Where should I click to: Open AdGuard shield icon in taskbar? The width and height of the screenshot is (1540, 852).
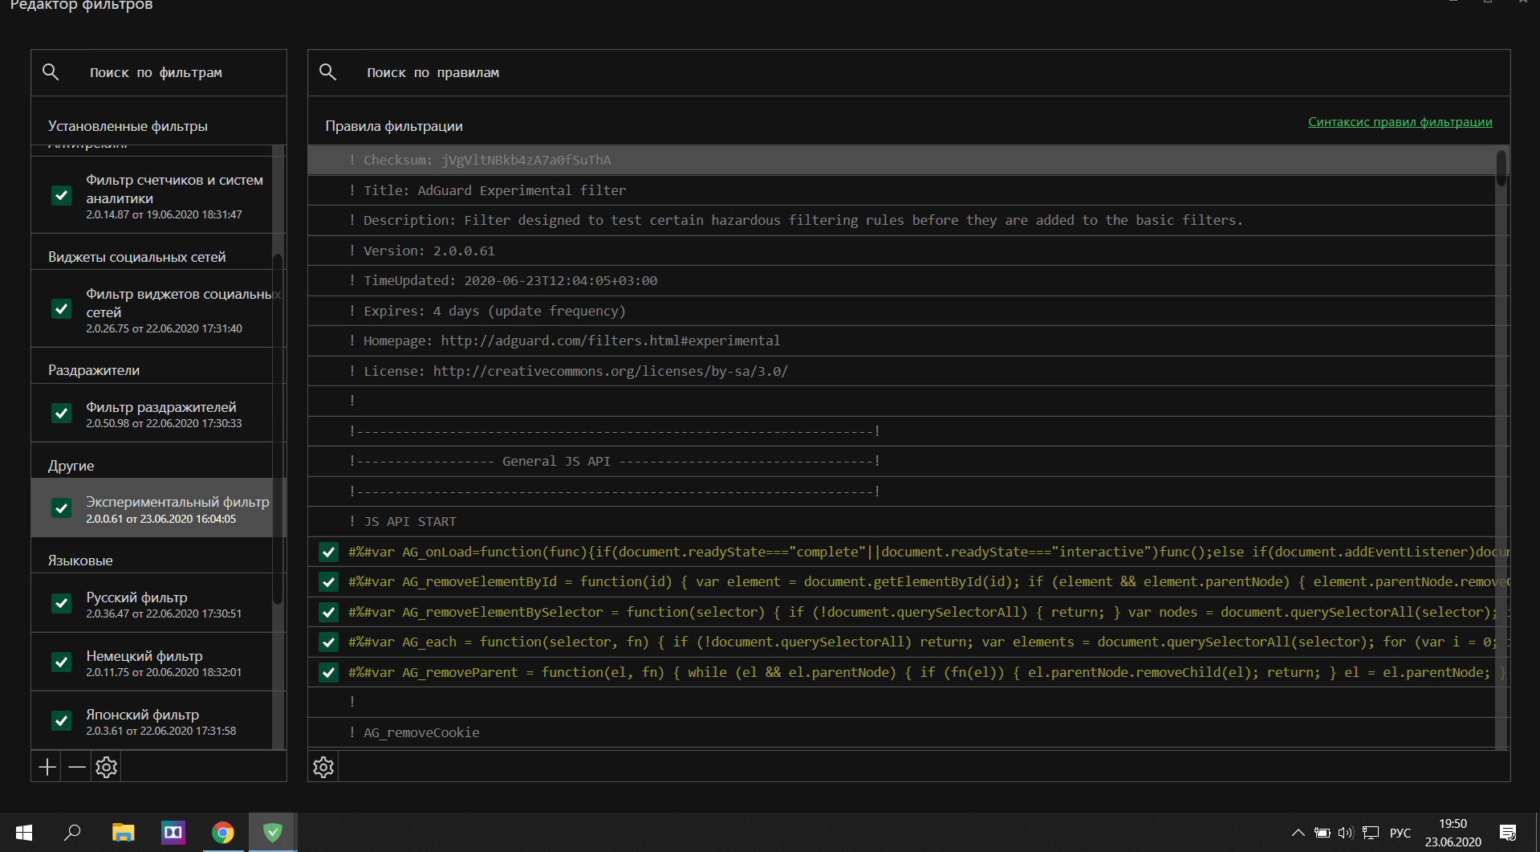tap(273, 833)
